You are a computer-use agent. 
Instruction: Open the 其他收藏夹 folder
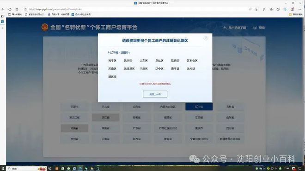coord(296,14)
